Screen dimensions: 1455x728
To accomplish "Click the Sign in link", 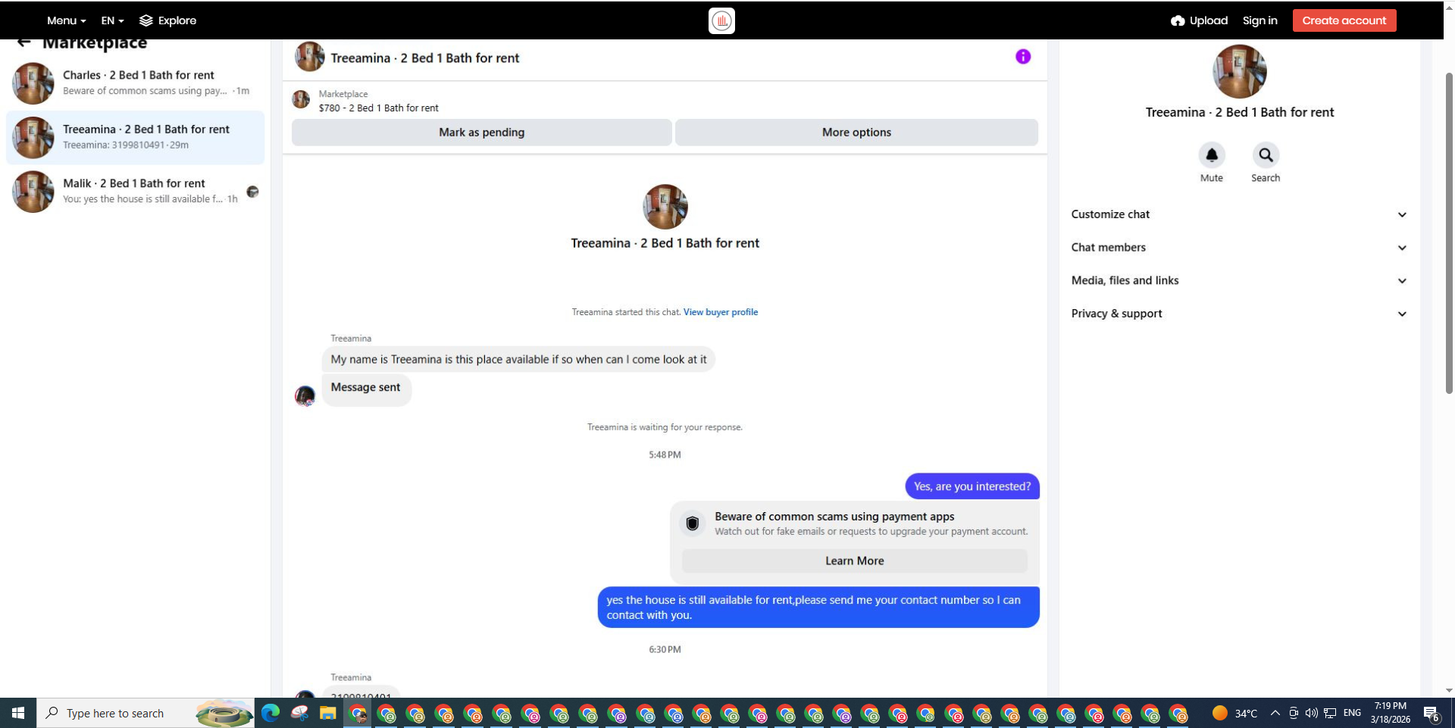I will (x=1259, y=21).
